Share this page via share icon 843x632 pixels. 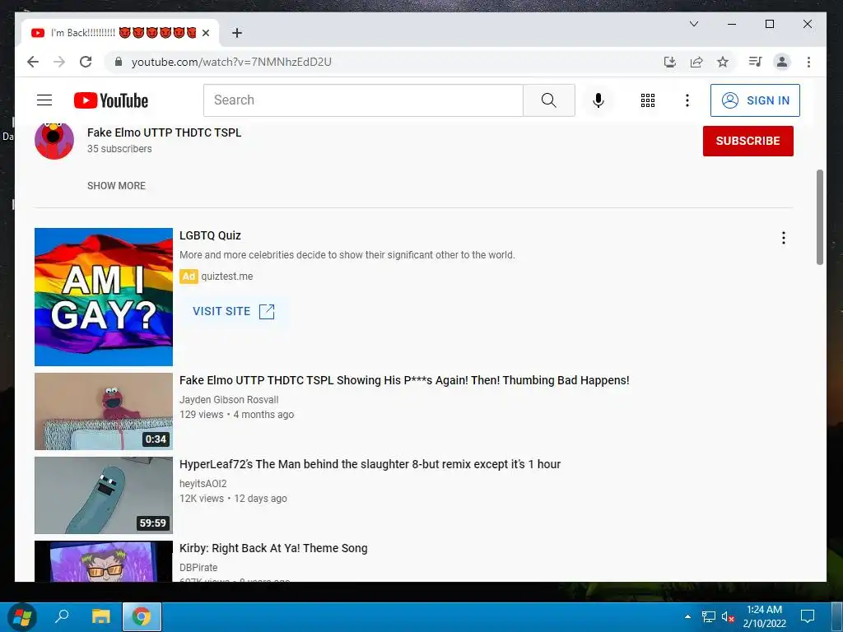click(696, 62)
